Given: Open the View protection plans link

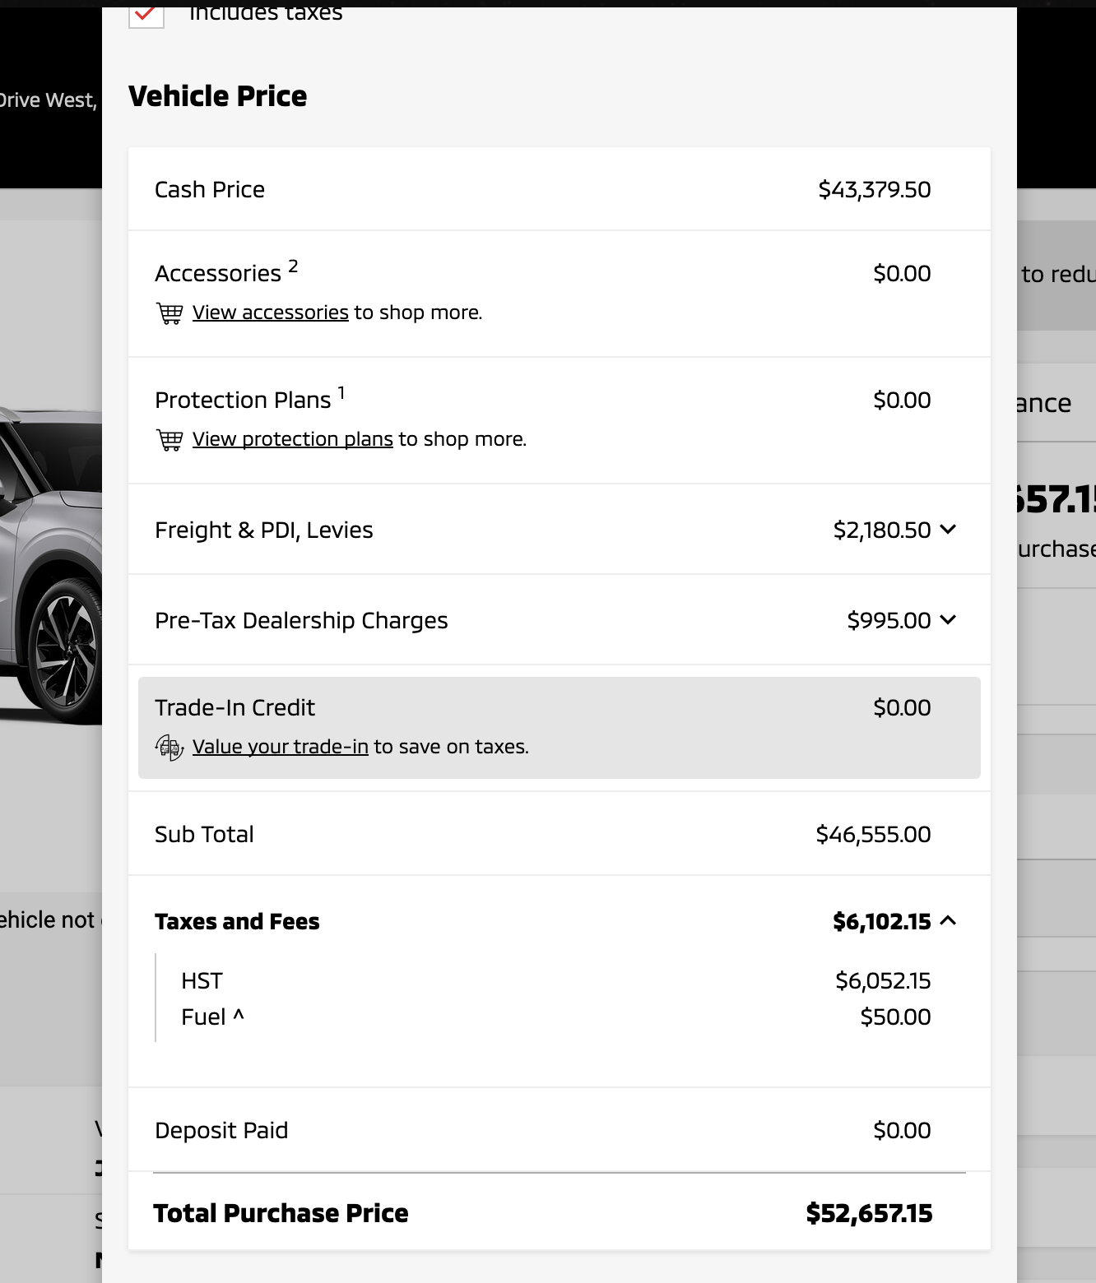Looking at the screenshot, I should 293,439.
